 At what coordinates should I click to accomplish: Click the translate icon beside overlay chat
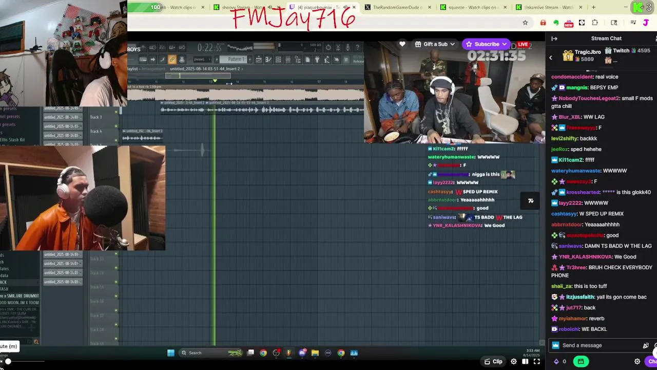tap(531, 201)
